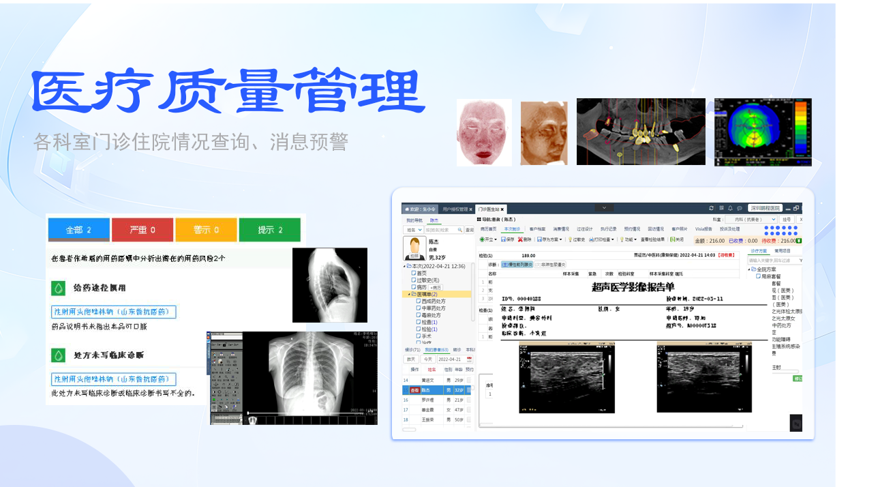
Task: Open calendar icon beside 2022-04-21 date
Action: (x=469, y=359)
